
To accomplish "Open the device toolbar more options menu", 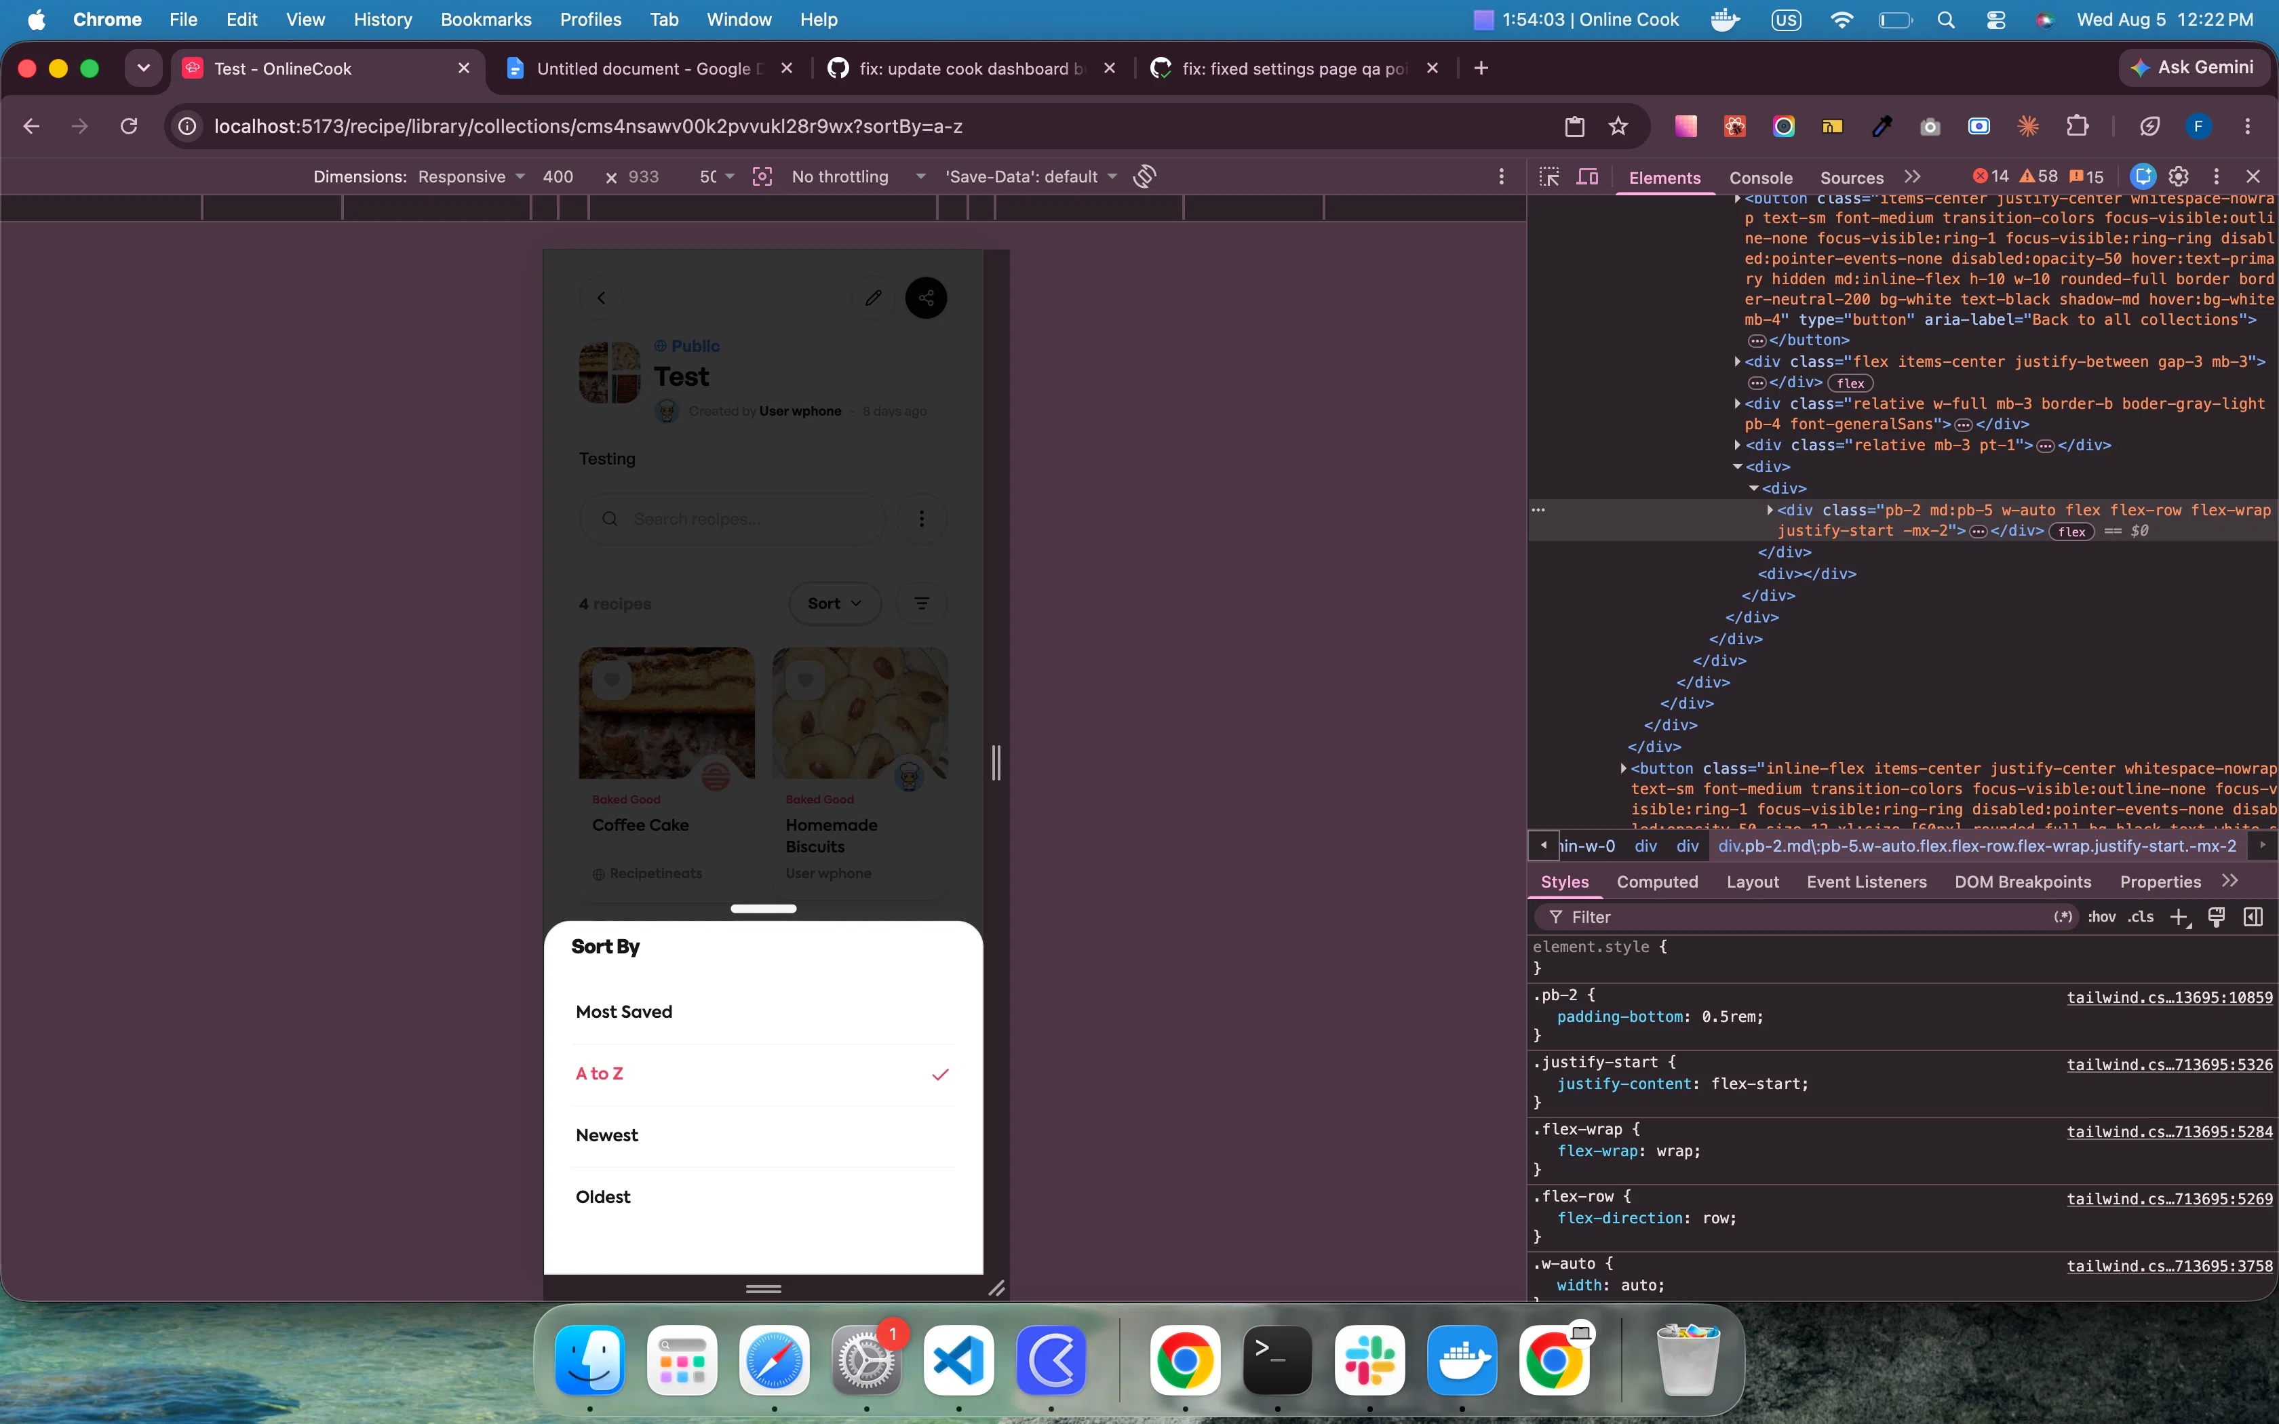I will point(1501,176).
